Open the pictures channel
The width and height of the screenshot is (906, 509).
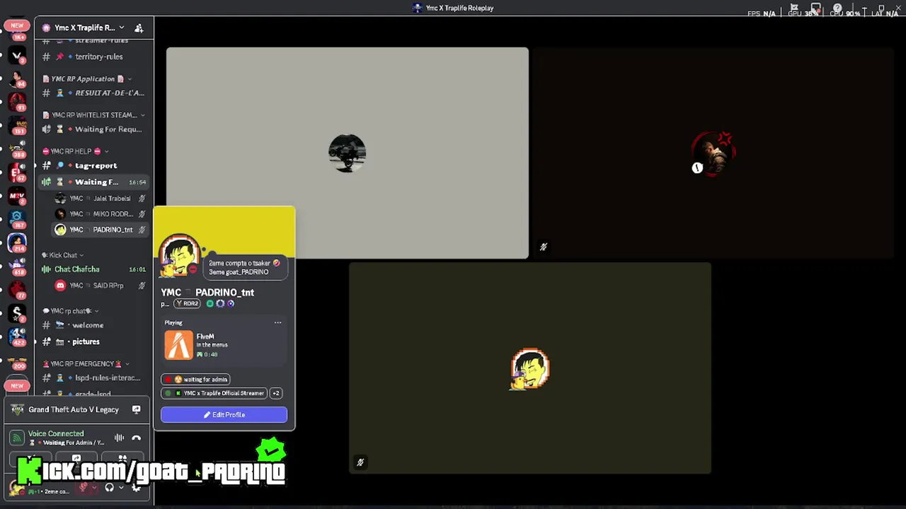(x=93, y=341)
